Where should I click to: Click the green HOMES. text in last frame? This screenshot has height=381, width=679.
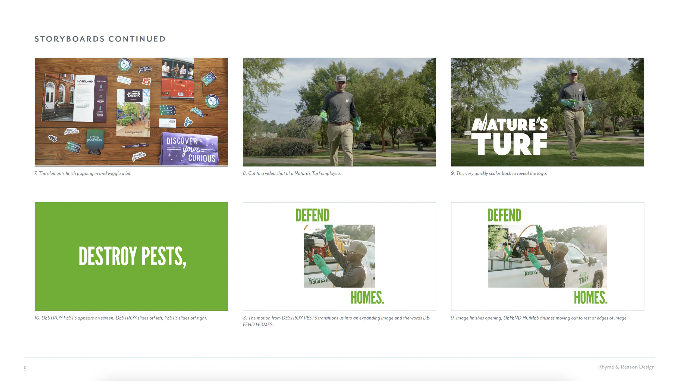(590, 297)
